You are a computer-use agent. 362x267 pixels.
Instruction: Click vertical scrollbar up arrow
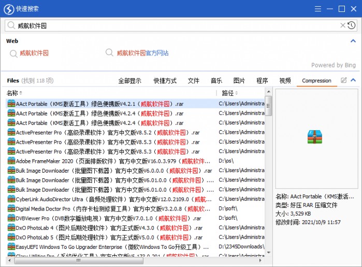click(x=268, y=92)
